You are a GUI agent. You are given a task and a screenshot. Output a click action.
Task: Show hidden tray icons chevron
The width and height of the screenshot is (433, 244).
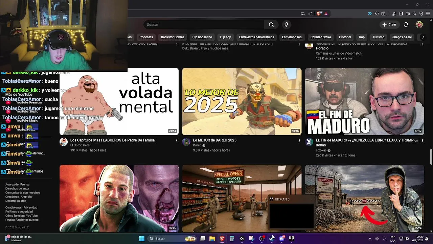(369, 239)
